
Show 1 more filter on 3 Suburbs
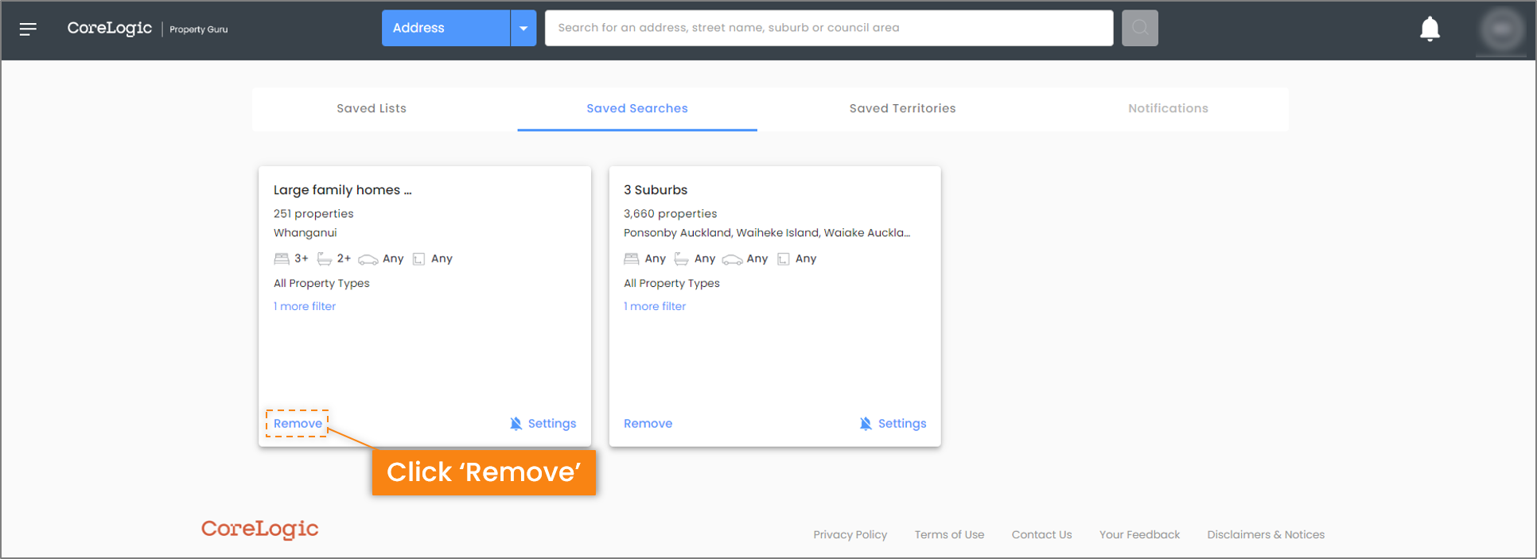point(655,306)
